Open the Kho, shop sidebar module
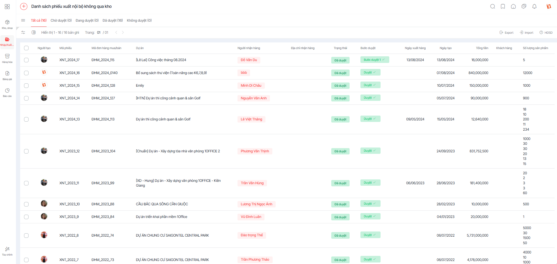Screen dimensions: 557x264 click(7, 24)
